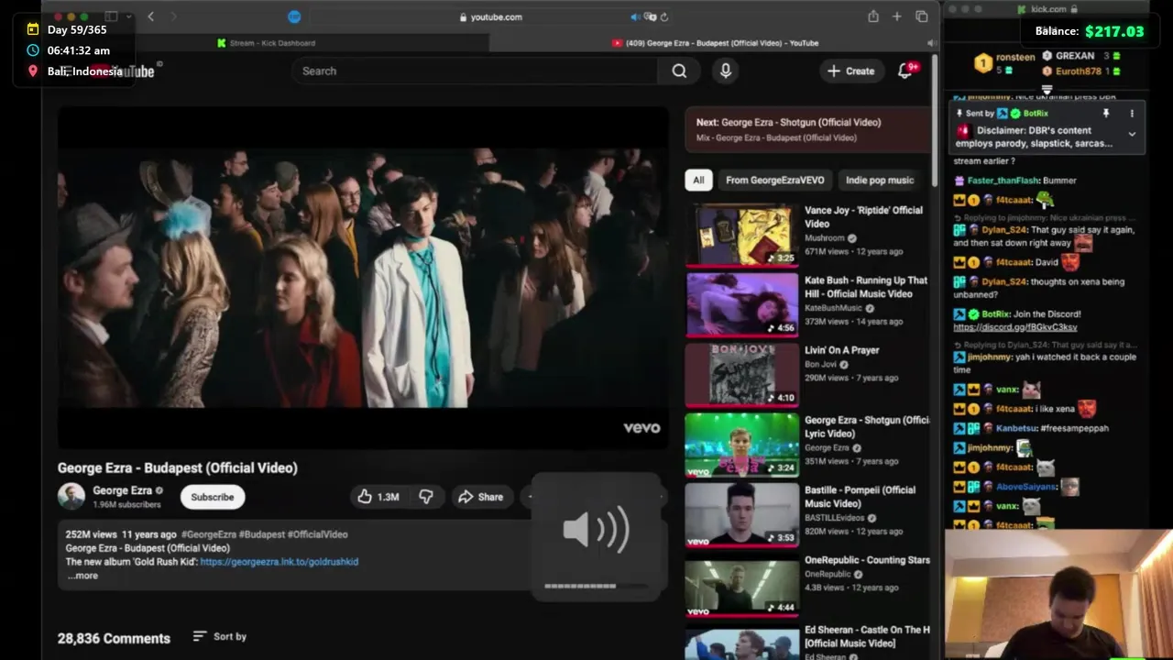
Task: Click ronsteen on Kick leaderboard
Action: pos(1015,57)
